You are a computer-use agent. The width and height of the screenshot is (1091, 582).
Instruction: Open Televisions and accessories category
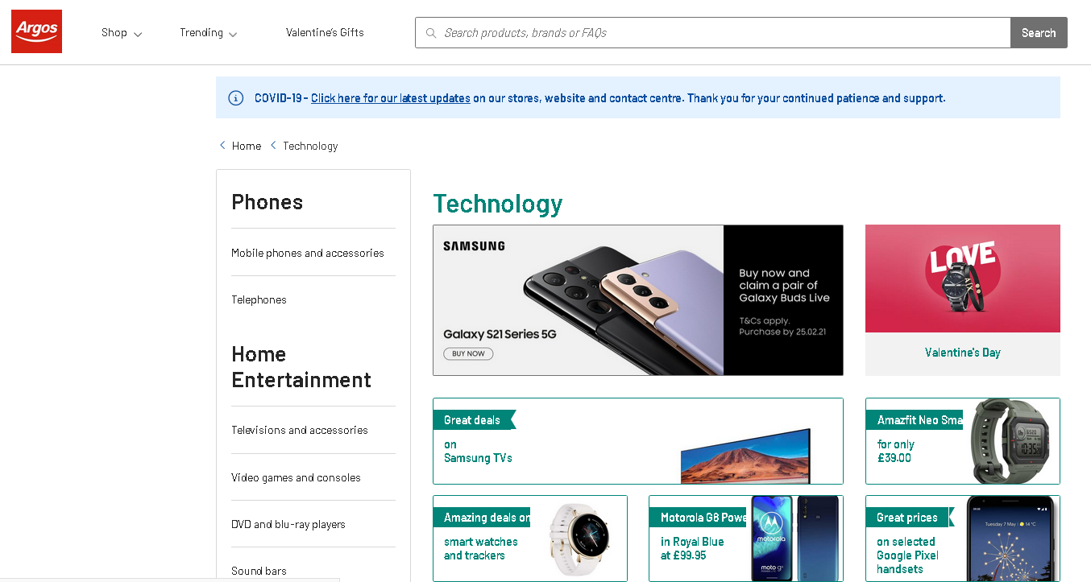click(299, 430)
